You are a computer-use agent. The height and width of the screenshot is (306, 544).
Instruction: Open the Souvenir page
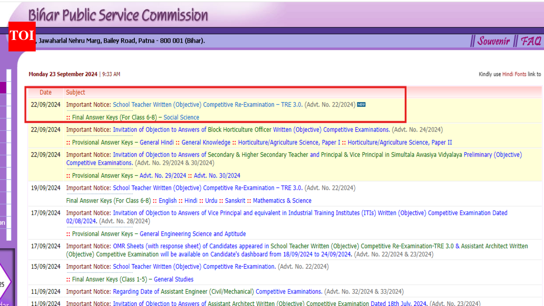493,41
